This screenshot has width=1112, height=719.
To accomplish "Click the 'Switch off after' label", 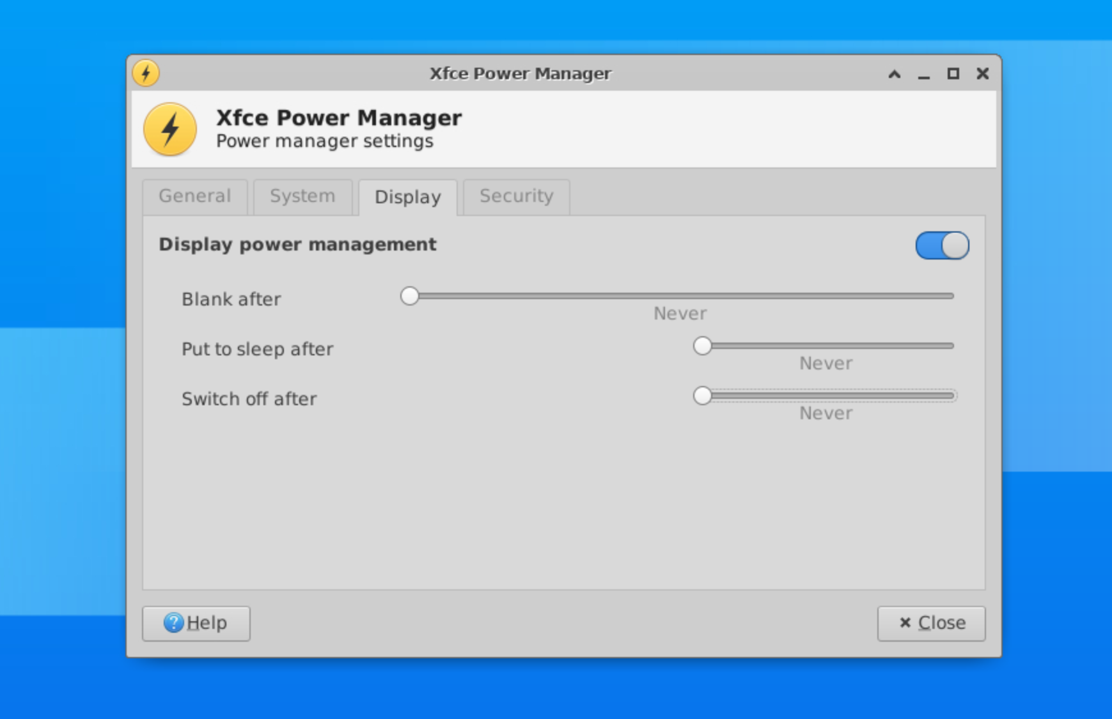I will (249, 399).
